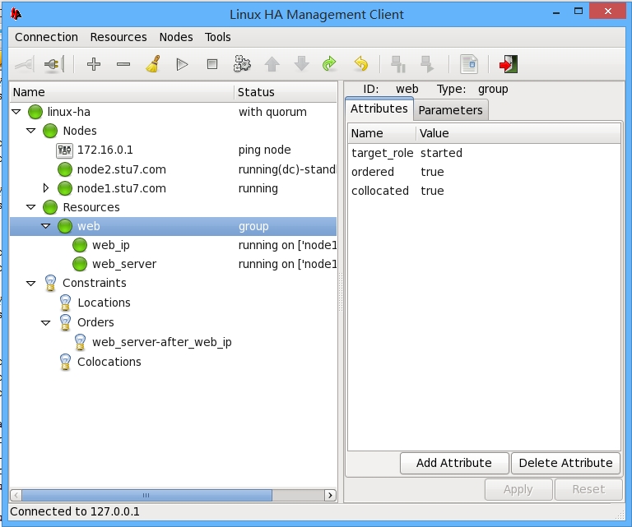Open the Nodes menu

(176, 37)
